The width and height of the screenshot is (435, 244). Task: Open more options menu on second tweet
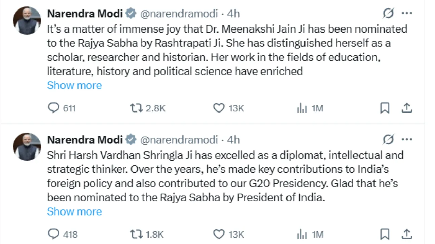click(x=407, y=139)
